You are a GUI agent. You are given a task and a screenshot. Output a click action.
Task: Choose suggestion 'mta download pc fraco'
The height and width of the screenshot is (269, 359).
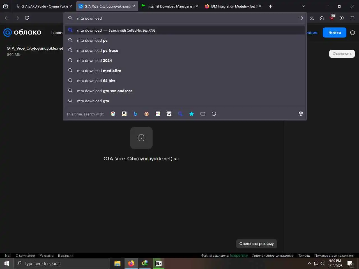pyautogui.click(x=185, y=50)
